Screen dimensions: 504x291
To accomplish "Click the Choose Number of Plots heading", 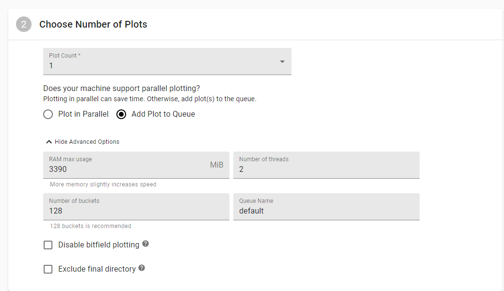I will pyautogui.click(x=93, y=24).
